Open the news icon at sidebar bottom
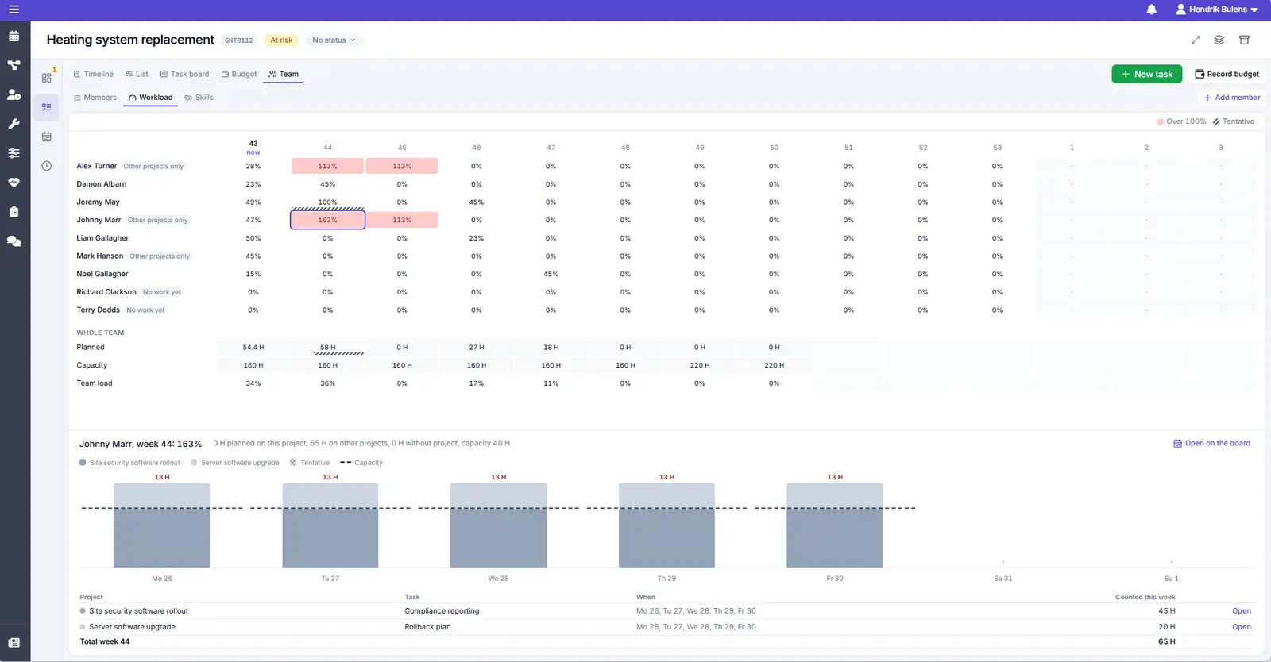The width and height of the screenshot is (1271, 662). 14,643
